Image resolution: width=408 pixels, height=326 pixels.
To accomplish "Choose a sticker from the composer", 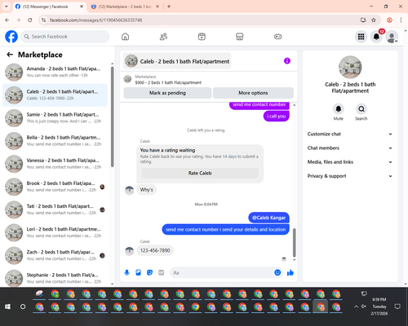I will pyautogui.click(x=149, y=272).
